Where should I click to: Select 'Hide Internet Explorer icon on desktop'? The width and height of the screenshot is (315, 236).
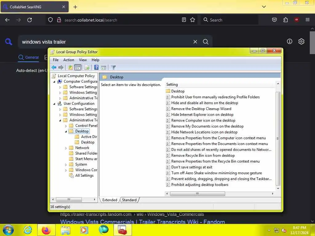pos(200,114)
